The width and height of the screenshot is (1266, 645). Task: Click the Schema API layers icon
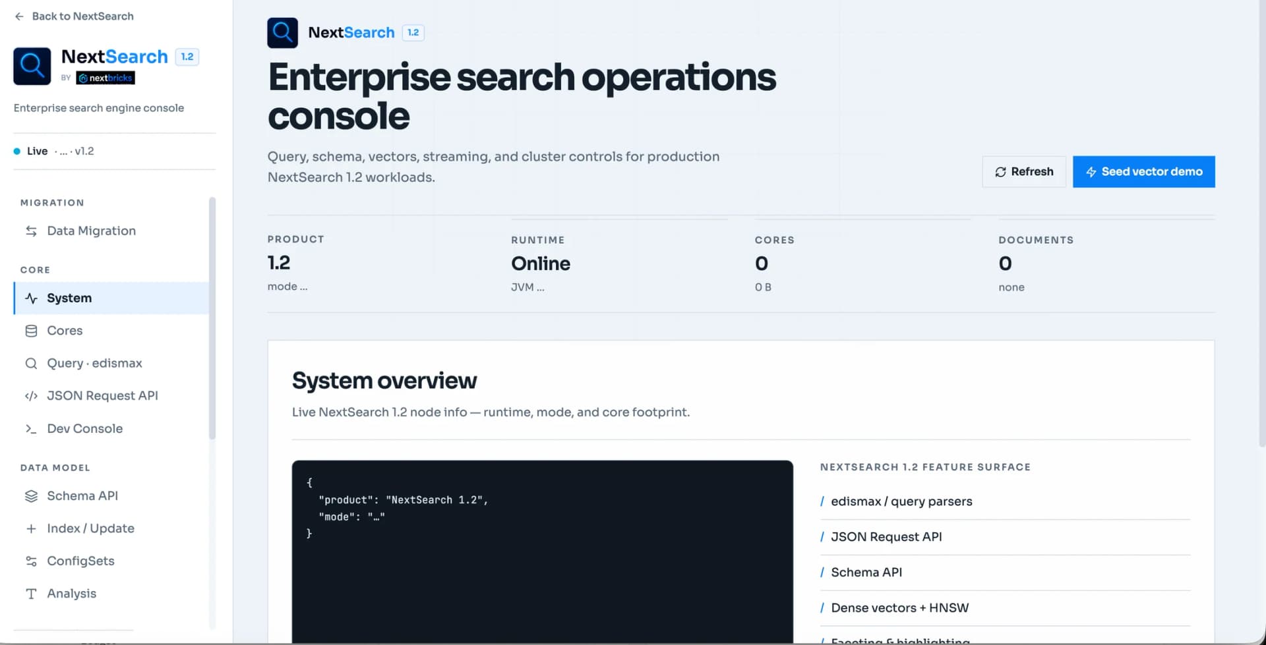coord(31,496)
